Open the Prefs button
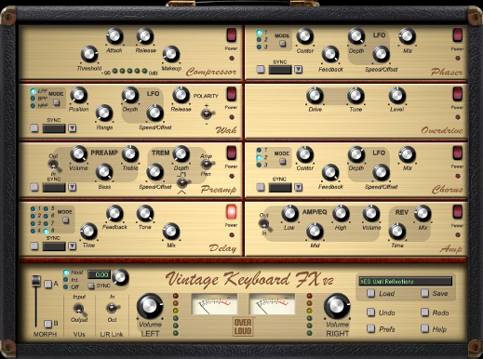483x359 pixels. [371, 328]
